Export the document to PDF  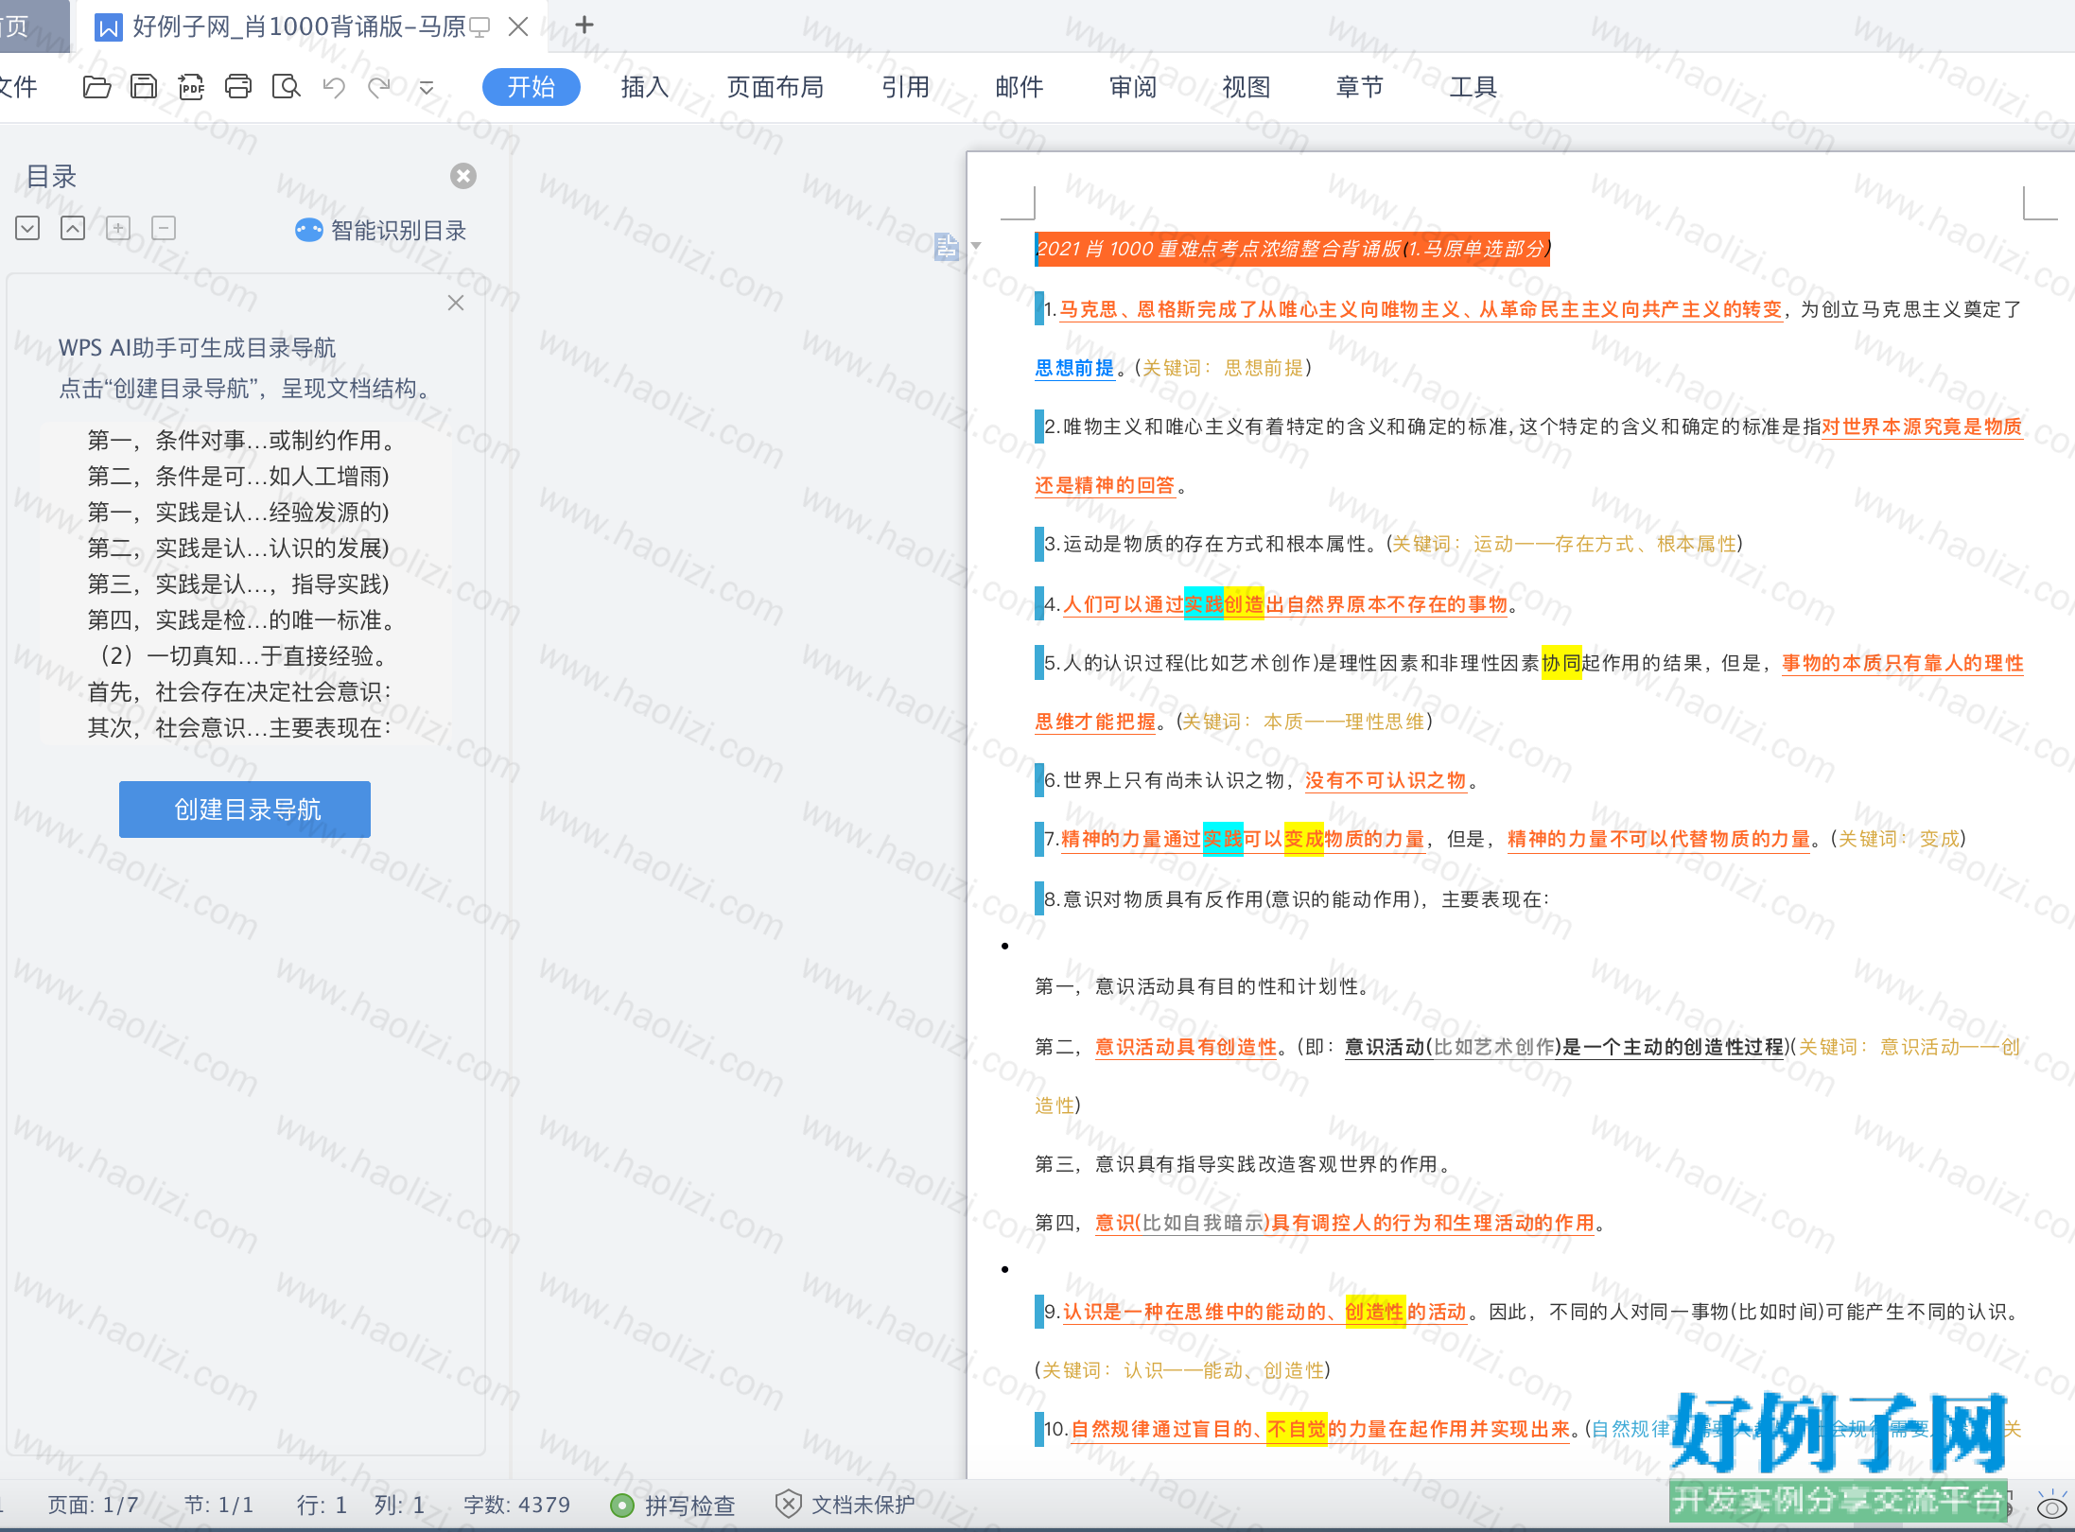pyautogui.click(x=191, y=87)
